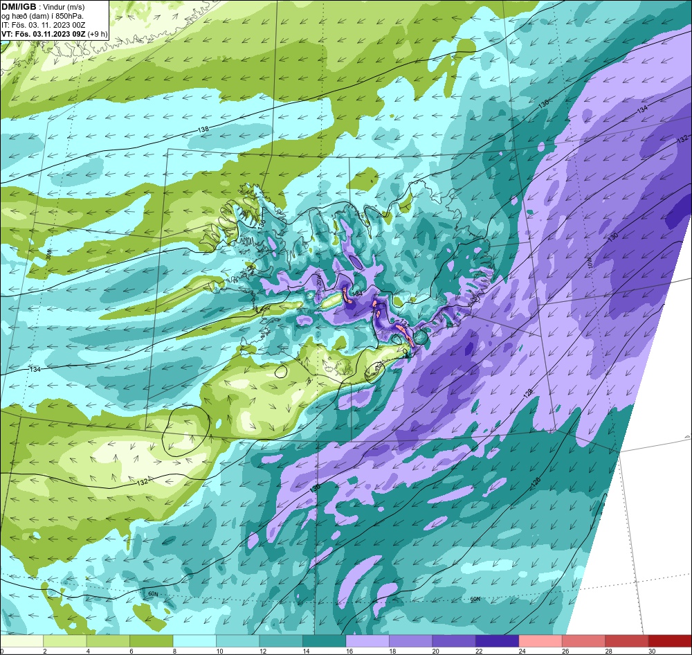The width and height of the screenshot is (692, 655).
Task: Click legend tick label '12'
Action: point(262,651)
